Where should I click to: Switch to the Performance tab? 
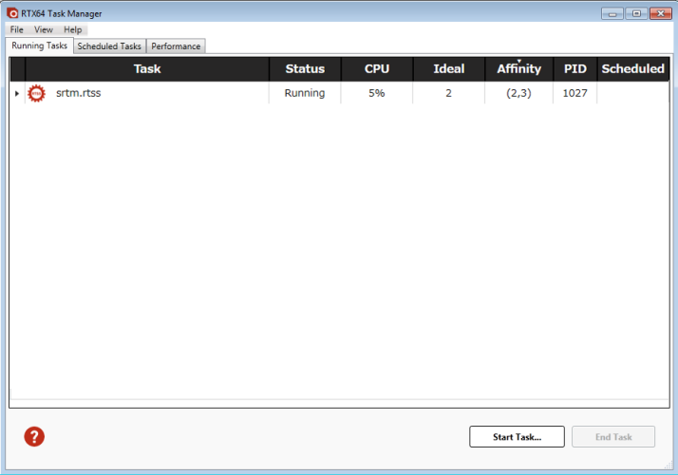[x=176, y=46]
